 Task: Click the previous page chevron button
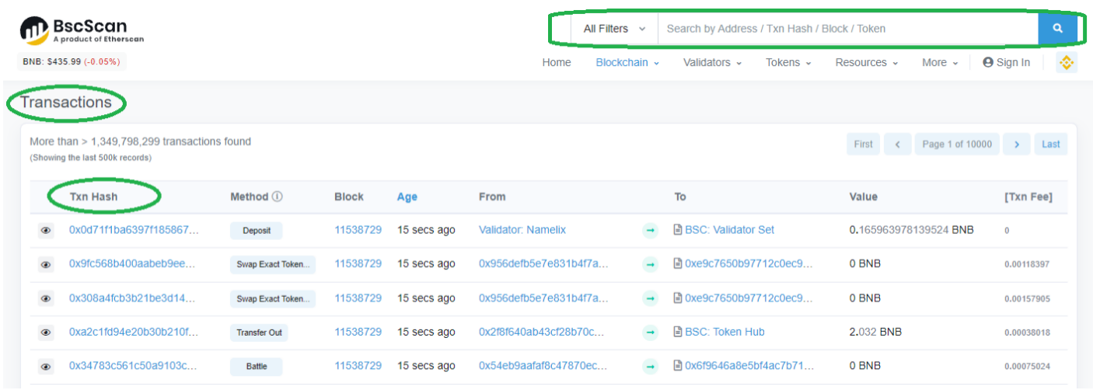(897, 145)
